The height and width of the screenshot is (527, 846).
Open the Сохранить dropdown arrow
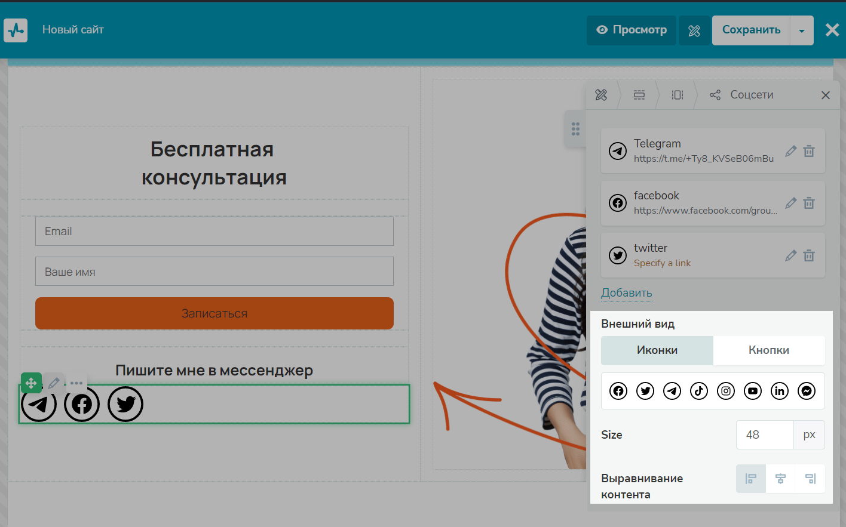tap(802, 30)
